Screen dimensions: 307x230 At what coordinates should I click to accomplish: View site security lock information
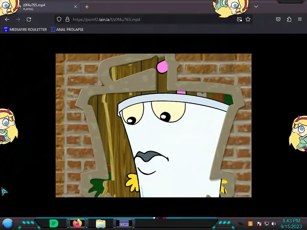pyautogui.click(x=67, y=19)
